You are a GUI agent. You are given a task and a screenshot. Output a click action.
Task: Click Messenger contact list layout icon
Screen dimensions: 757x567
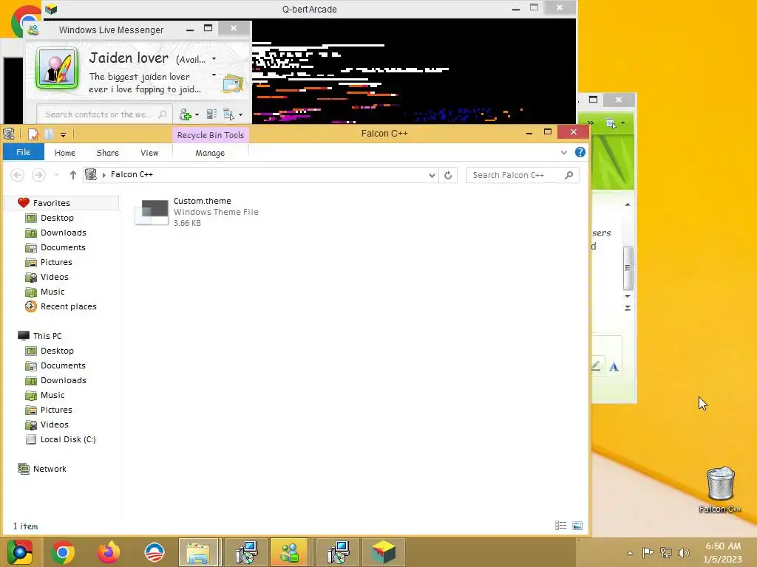211,114
